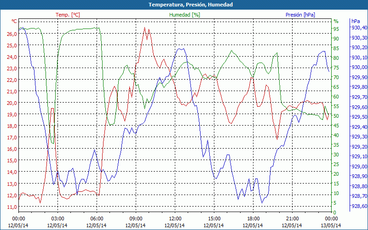Click the '12/05/14' date under 21:00

pyautogui.click(x=292, y=225)
